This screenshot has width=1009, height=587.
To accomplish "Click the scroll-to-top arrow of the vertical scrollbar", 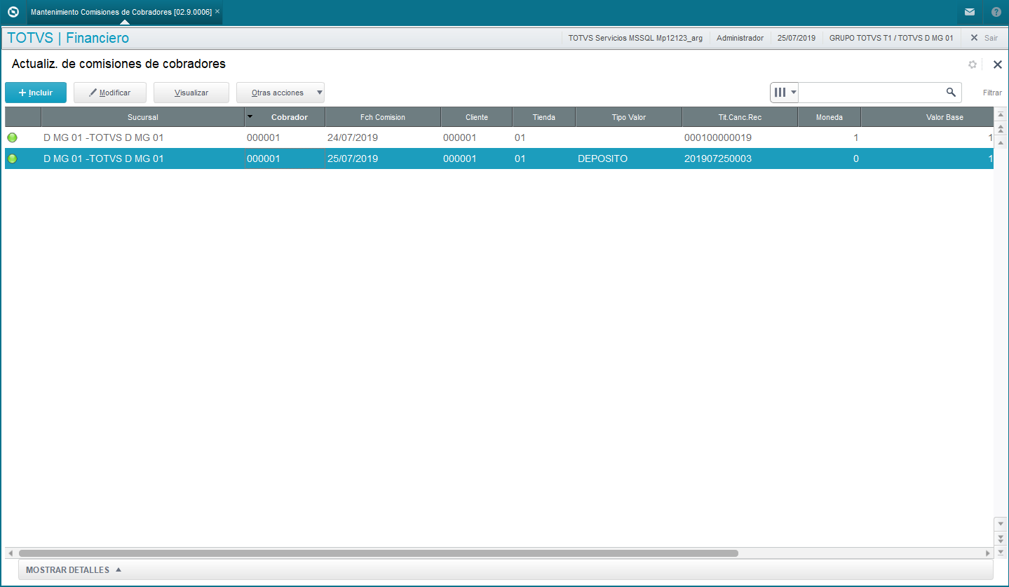I will click(1001, 114).
